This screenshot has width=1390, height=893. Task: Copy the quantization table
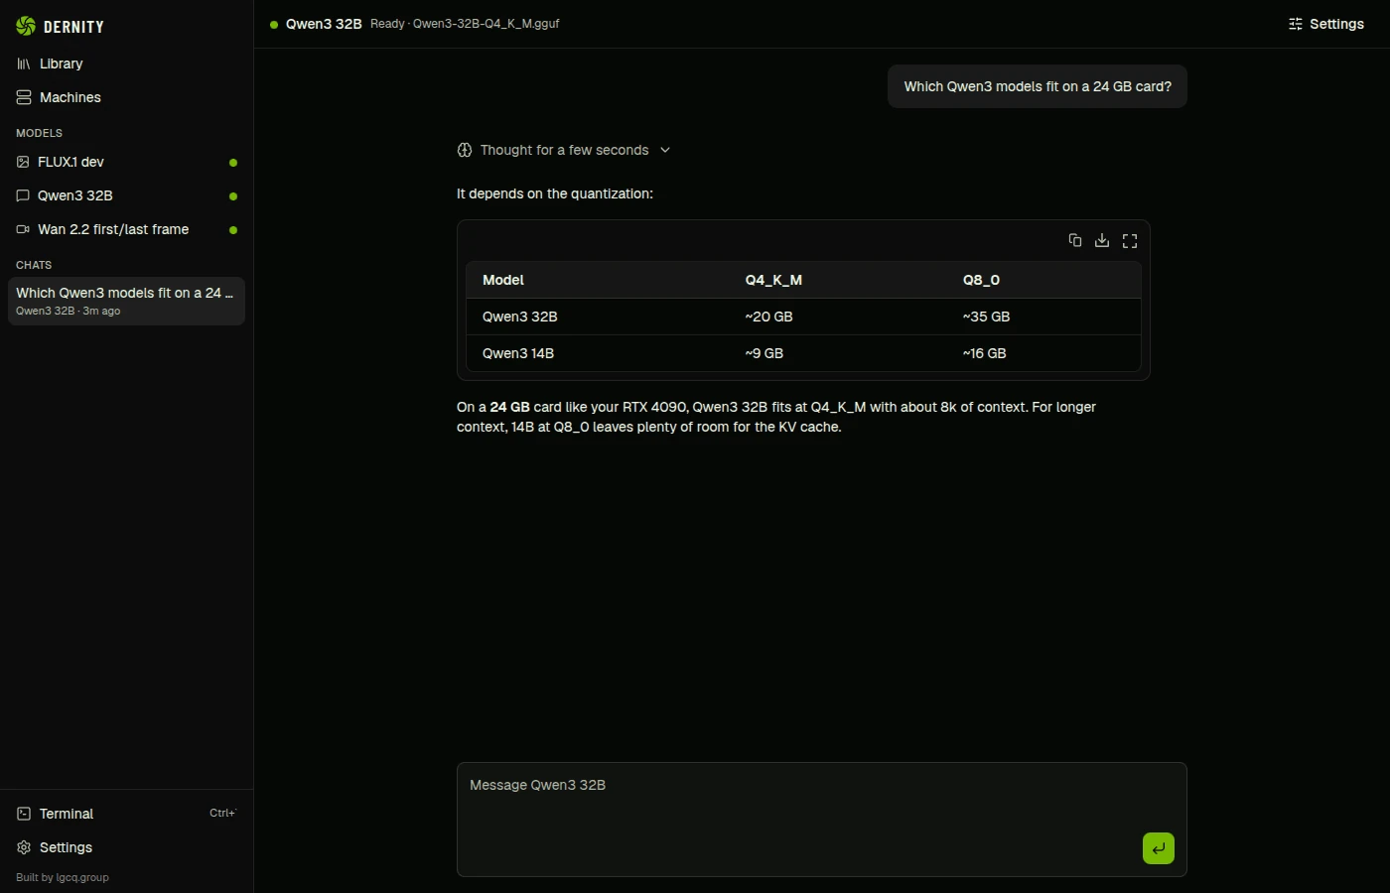pos(1075,240)
